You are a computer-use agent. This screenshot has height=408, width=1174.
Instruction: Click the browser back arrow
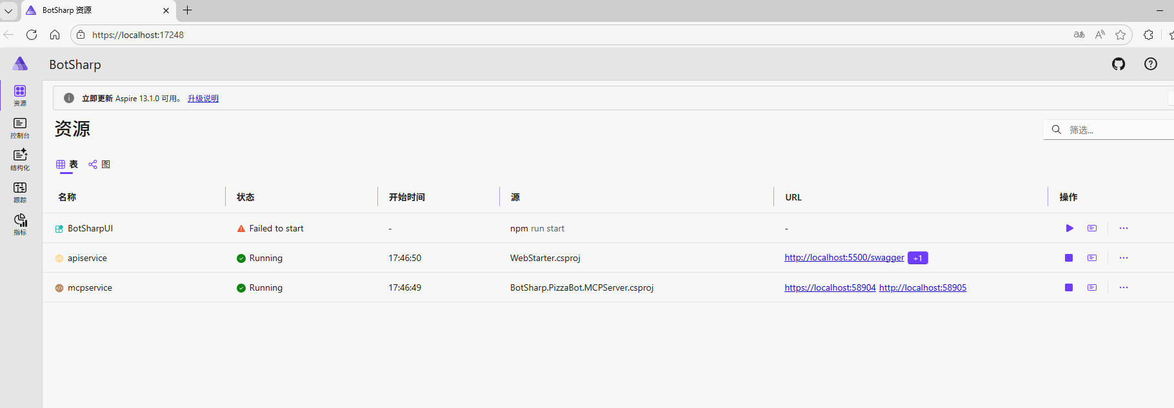point(8,35)
